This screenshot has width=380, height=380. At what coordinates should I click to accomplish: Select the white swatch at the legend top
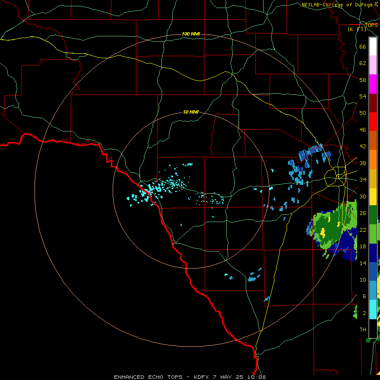pos(373,46)
